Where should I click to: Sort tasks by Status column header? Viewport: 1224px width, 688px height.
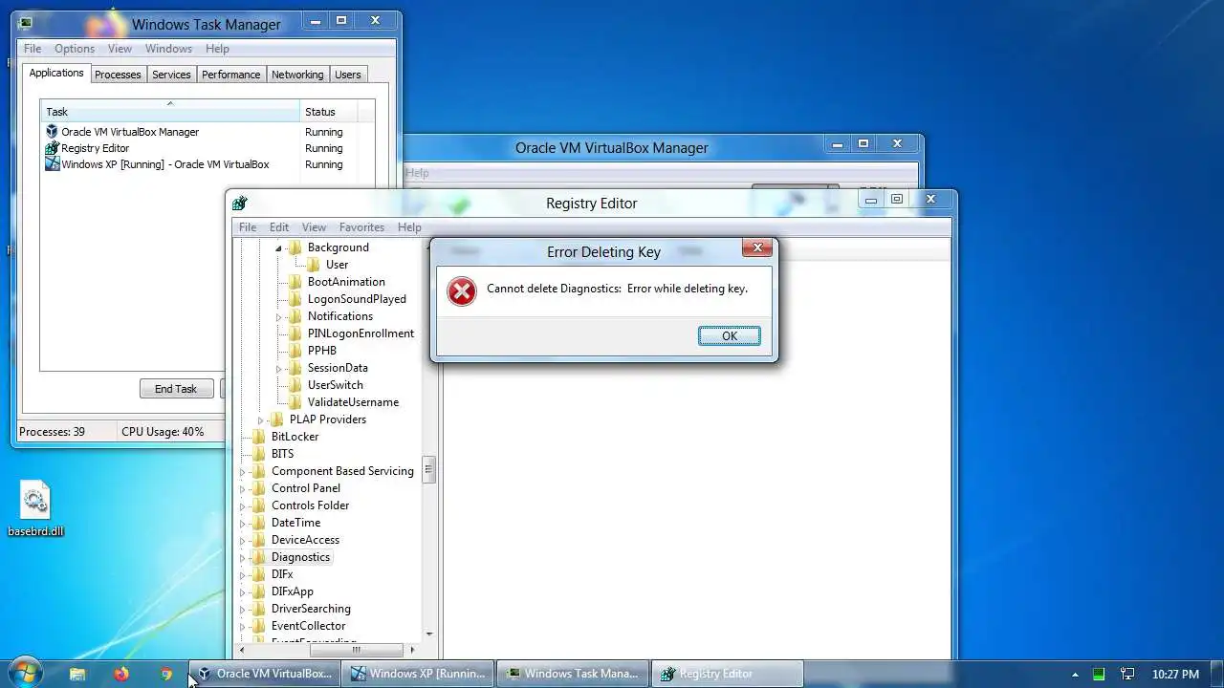(x=329, y=112)
